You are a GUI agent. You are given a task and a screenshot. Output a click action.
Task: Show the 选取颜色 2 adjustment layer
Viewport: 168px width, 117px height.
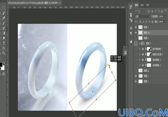(x=136, y=60)
